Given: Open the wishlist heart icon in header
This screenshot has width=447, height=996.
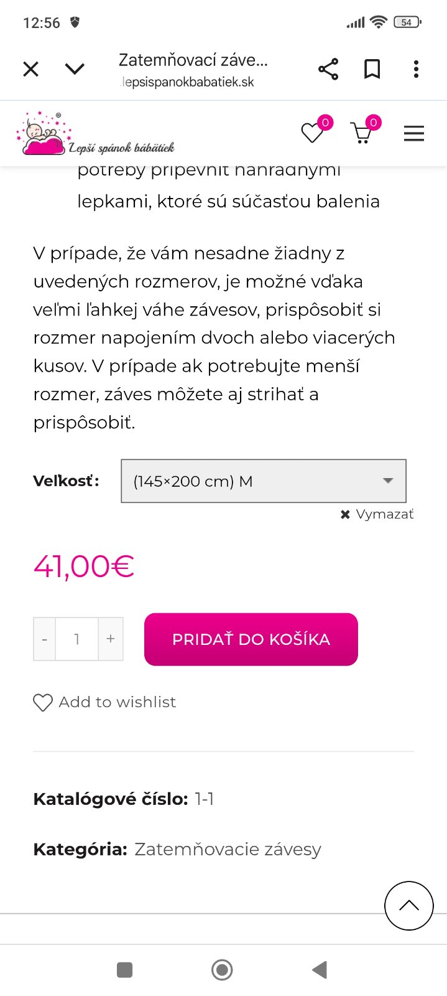Looking at the screenshot, I should [x=313, y=133].
